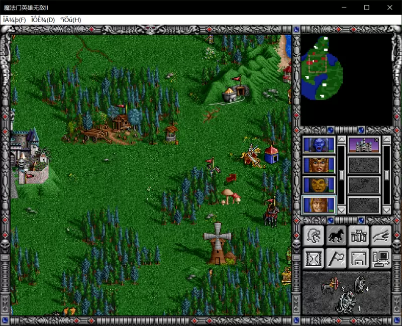This screenshot has height=326, width=402.
Task: Select the blue-faced hero portrait
Action: (319, 145)
